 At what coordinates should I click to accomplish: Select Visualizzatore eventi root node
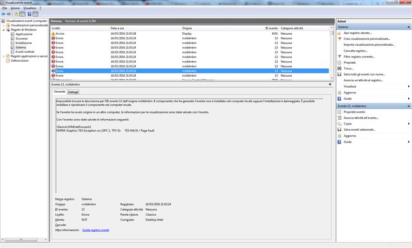point(26,21)
